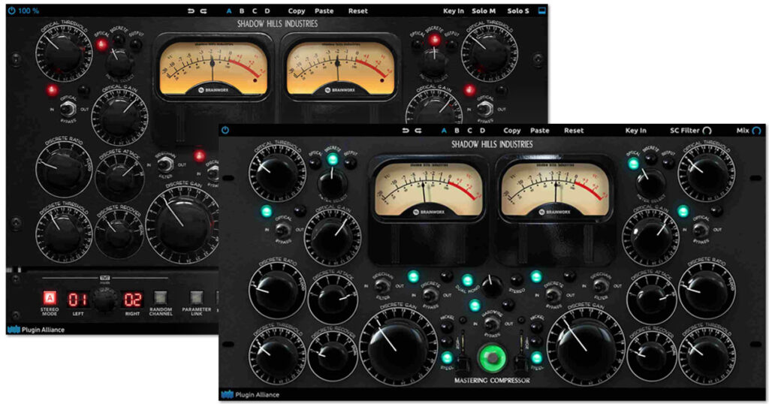Select preset slot B in front window
The image size is (769, 404).
click(457, 131)
